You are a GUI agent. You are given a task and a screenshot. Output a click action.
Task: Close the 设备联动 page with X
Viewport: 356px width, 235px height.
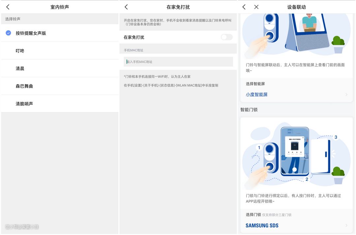[x=256, y=7]
